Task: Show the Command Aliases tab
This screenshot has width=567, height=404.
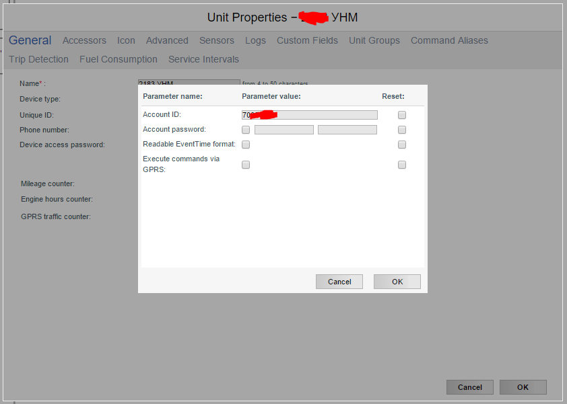Action: click(x=449, y=40)
